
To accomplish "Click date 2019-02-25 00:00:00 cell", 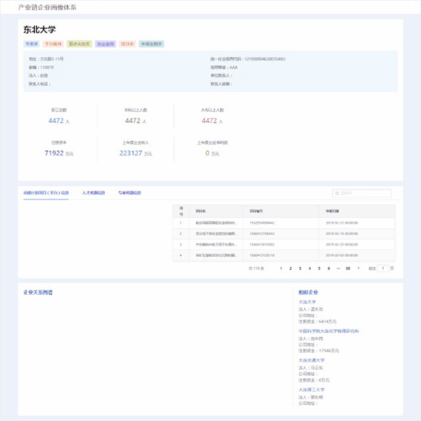I will tap(342, 244).
